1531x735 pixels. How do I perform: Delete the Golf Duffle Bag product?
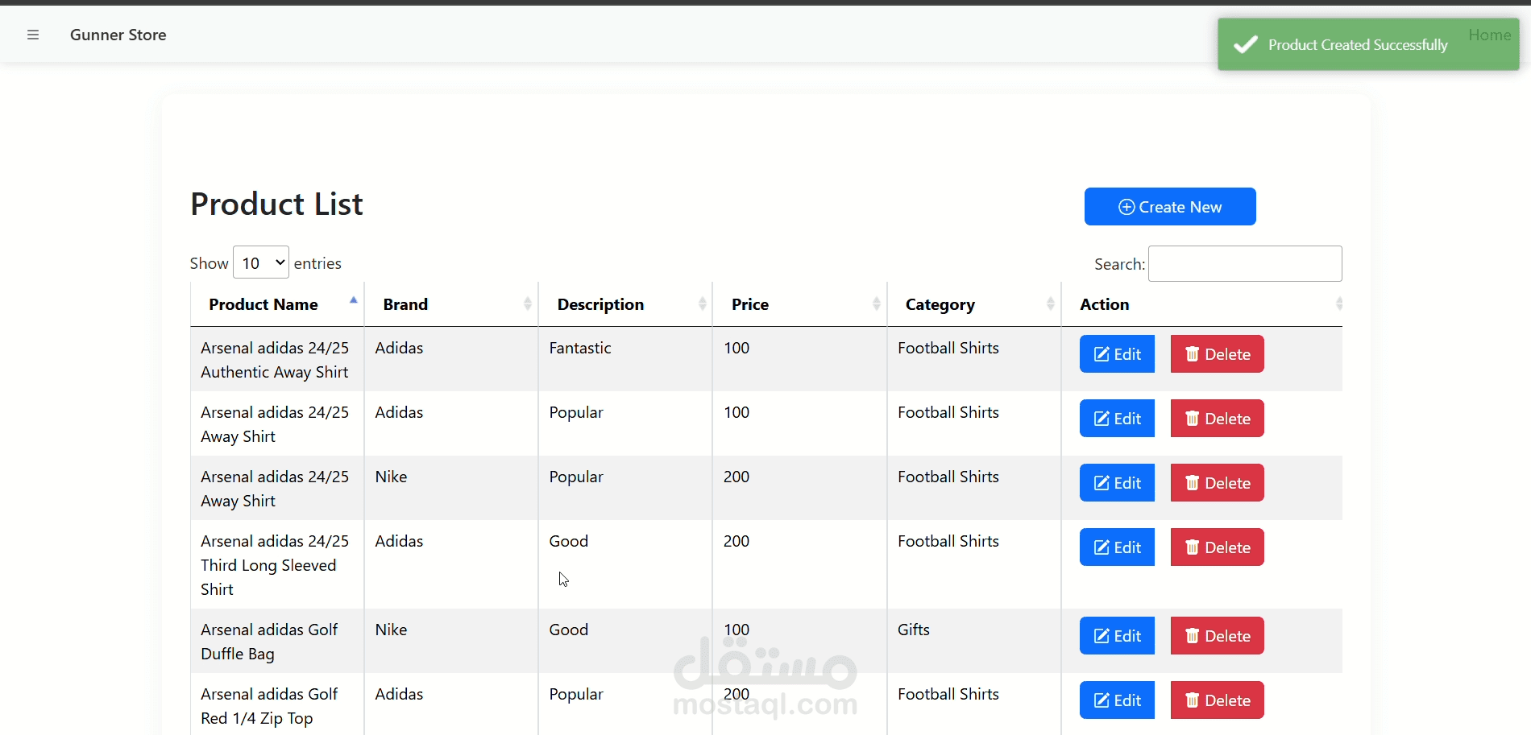click(1217, 636)
